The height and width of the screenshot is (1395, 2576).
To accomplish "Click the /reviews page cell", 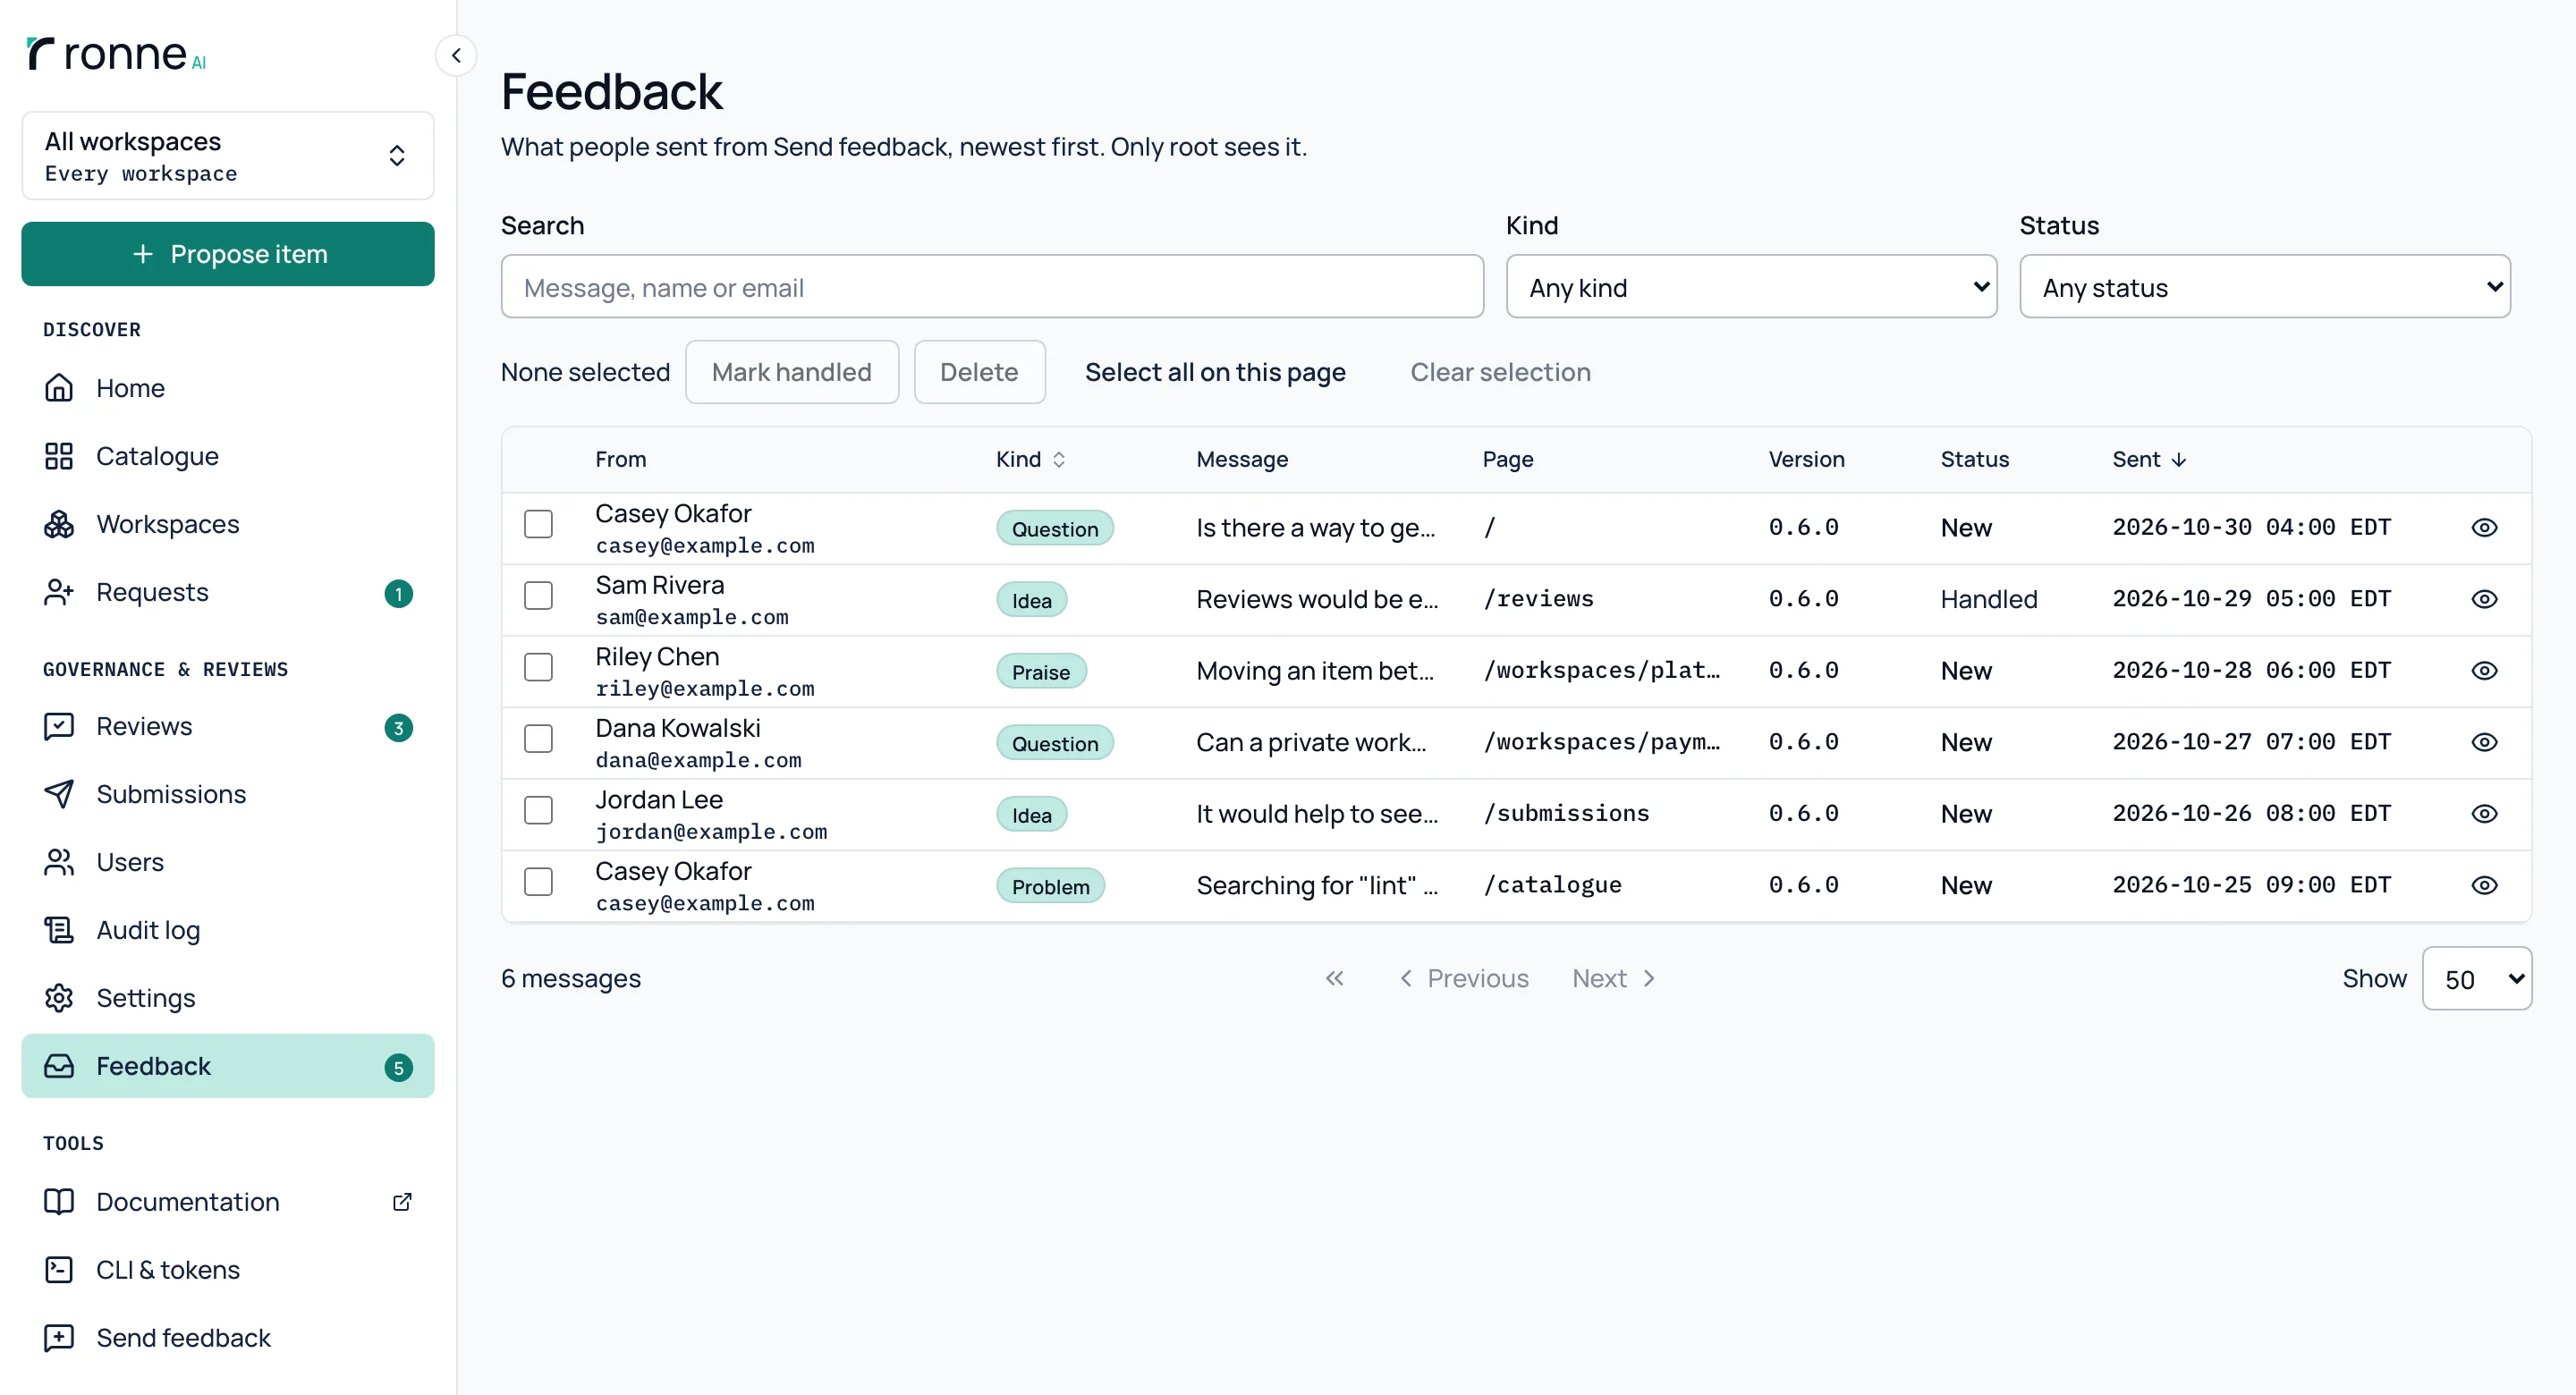I will pyautogui.click(x=1538, y=599).
